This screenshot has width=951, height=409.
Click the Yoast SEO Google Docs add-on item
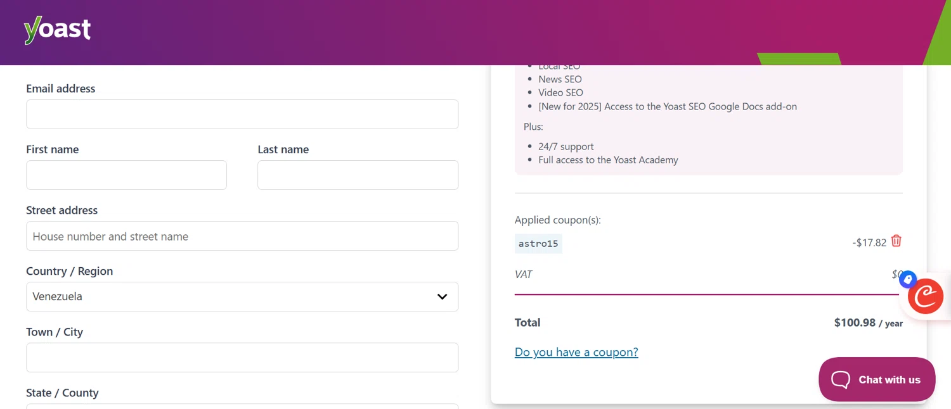pyautogui.click(x=668, y=106)
